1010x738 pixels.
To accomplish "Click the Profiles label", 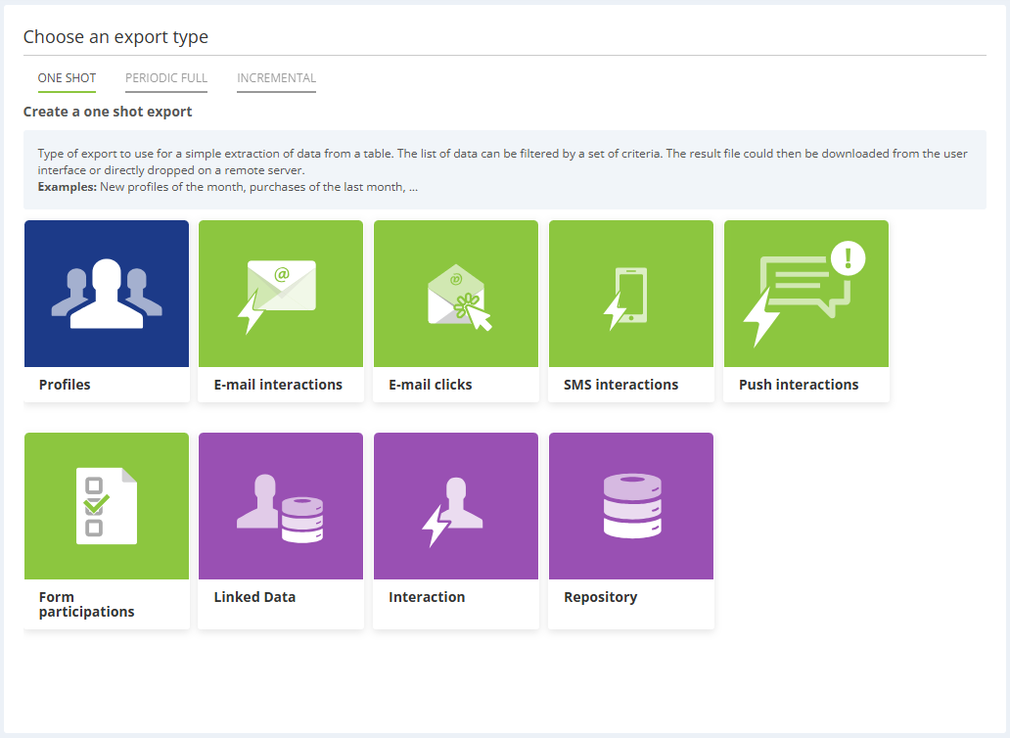I will tap(65, 385).
